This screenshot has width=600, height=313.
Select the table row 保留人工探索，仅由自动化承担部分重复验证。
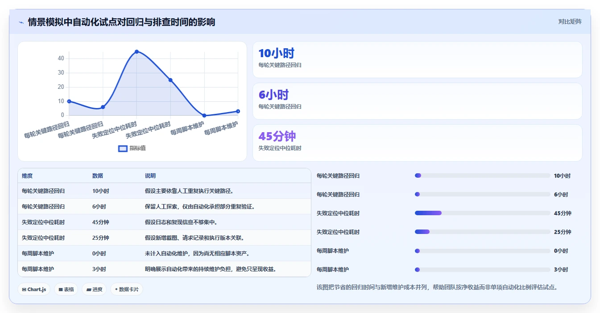pyautogui.click(x=164, y=207)
